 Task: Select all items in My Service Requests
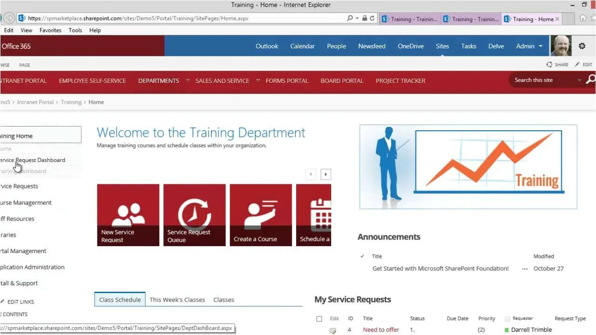click(319, 318)
